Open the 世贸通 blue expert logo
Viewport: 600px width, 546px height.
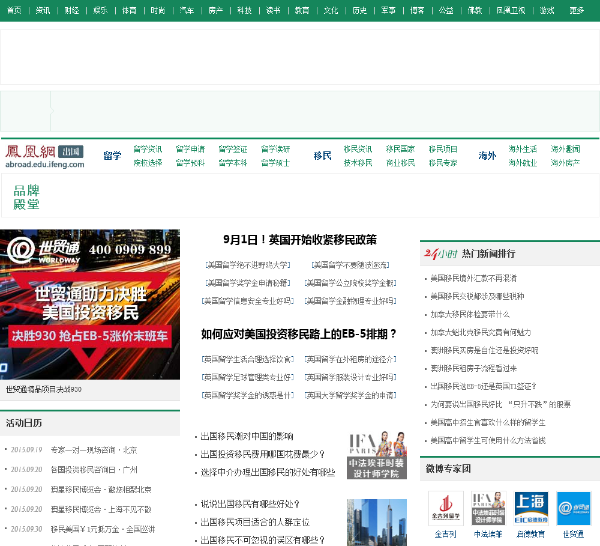[x=574, y=508]
